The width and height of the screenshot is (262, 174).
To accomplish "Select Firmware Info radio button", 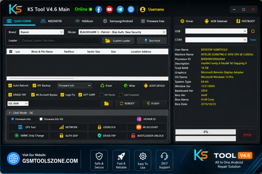I will pos(13,119).
